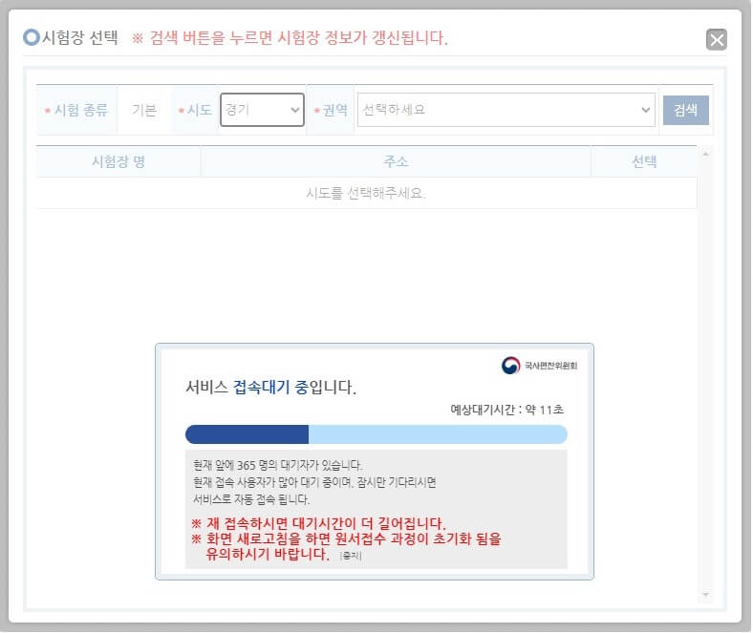Click the 기본 exam type value
The width and height of the screenshot is (753, 633).
(x=144, y=110)
